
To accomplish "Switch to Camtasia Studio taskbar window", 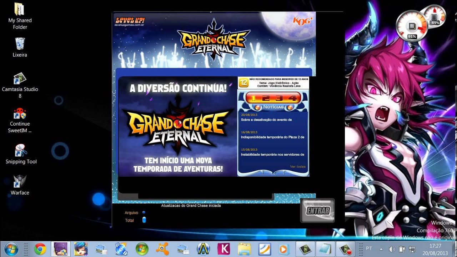I will [x=306, y=249].
